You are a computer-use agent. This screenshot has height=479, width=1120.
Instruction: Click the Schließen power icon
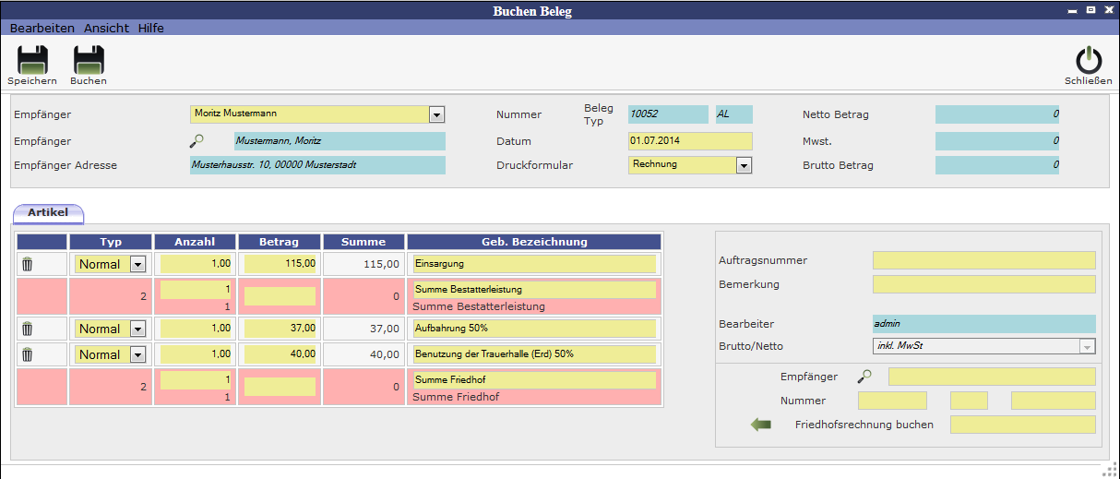pos(1089,61)
